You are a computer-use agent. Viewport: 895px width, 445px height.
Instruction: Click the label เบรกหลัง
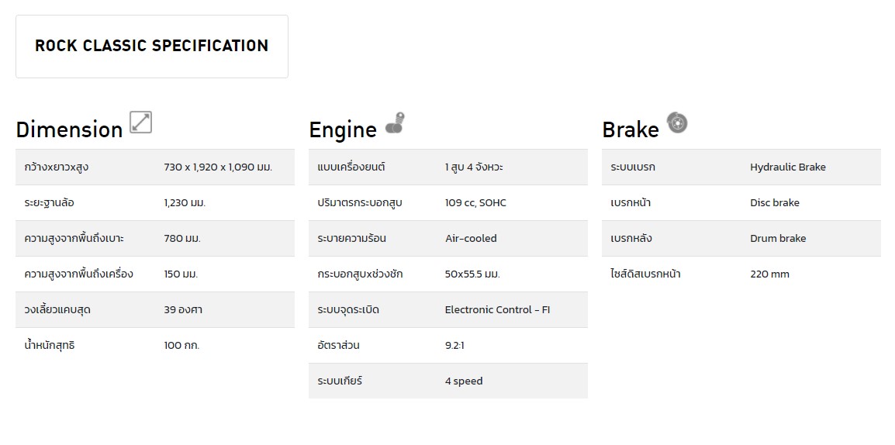[631, 238]
